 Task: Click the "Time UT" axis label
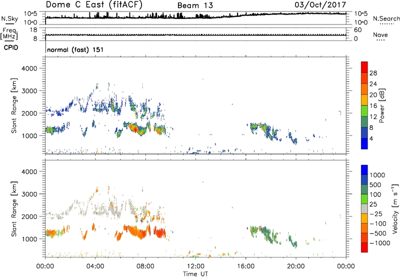[x=195, y=274]
